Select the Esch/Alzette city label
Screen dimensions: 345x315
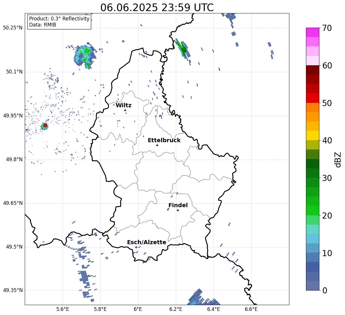(x=147, y=242)
